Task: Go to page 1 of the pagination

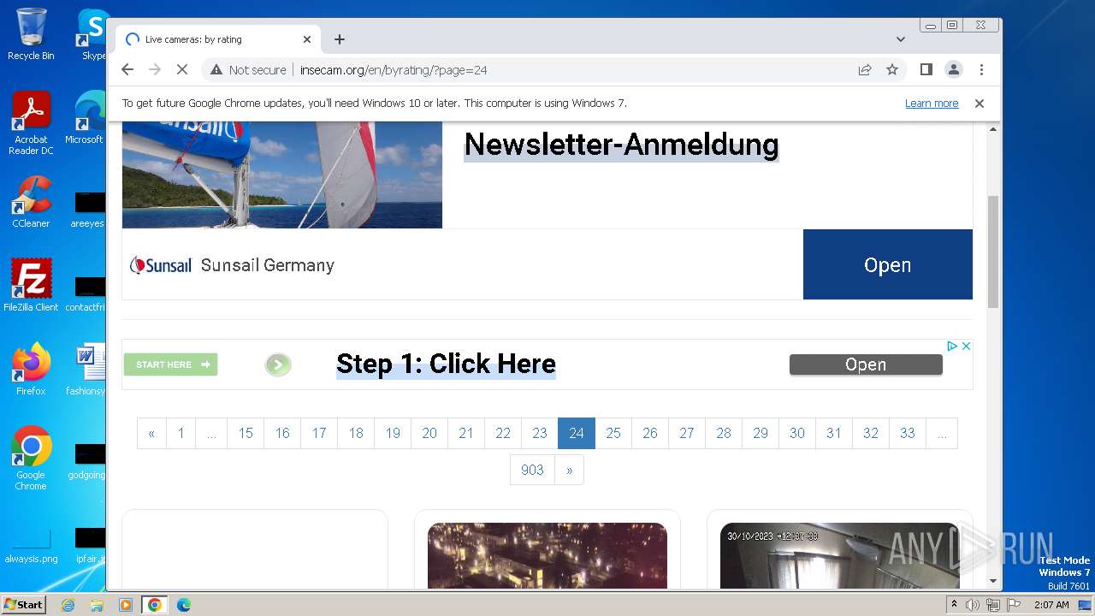Action: click(181, 433)
